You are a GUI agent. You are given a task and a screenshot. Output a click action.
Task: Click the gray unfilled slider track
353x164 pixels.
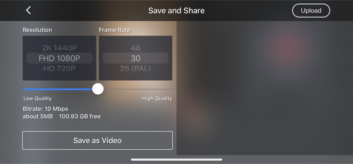[x=137, y=89]
